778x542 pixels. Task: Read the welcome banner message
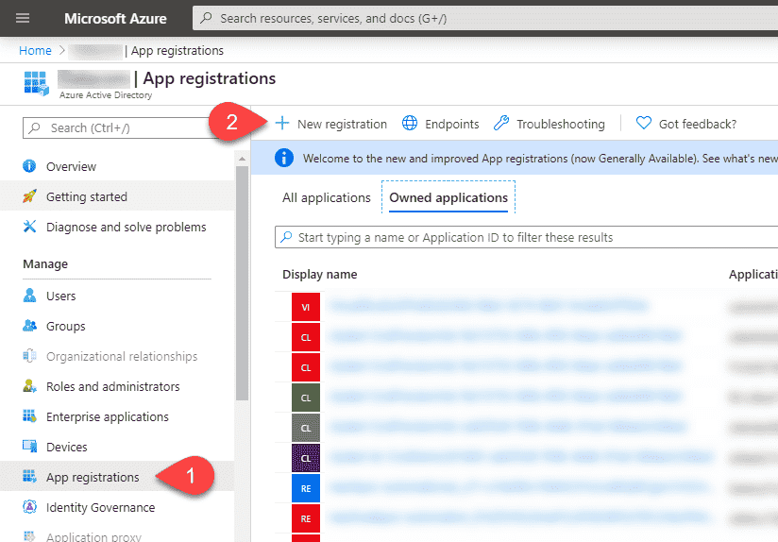(x=540, y=159)
